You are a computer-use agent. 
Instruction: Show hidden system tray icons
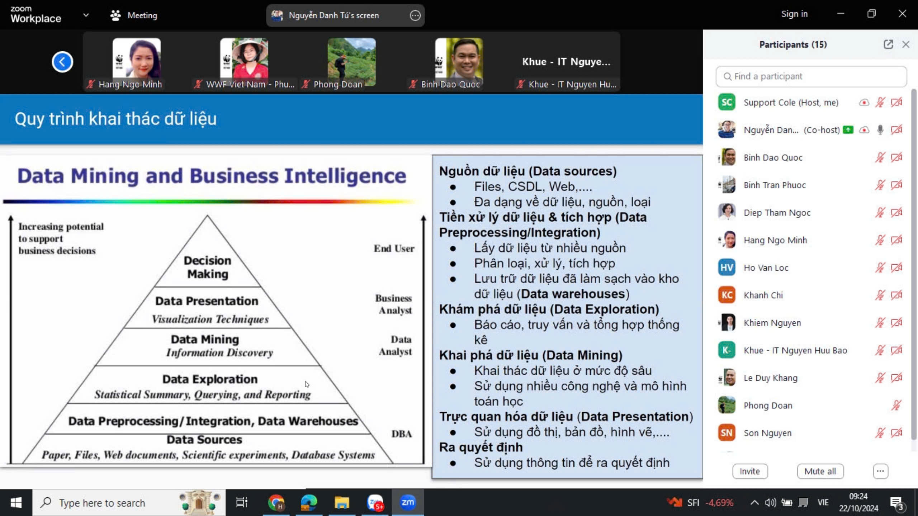[x=754, y=503]
